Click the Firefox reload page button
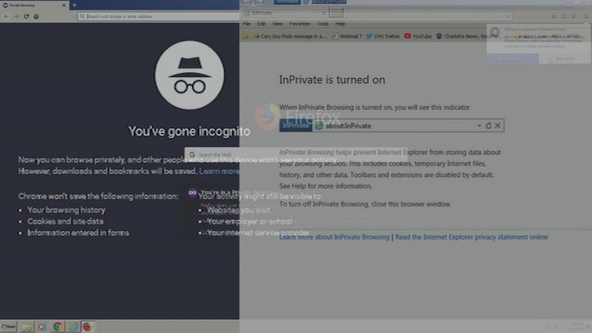592x333 pixels. coord(26,16)
